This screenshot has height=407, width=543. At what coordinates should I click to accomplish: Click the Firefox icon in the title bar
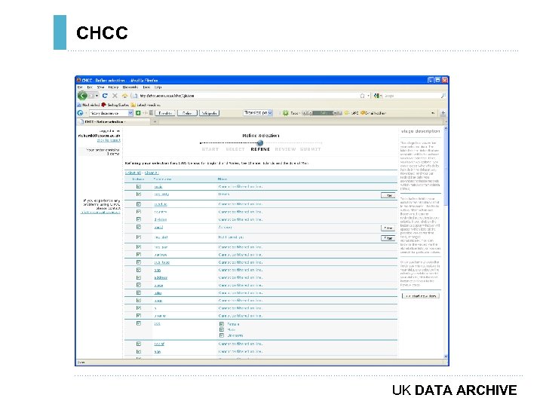pyautogui.click(x=78, y=81)
